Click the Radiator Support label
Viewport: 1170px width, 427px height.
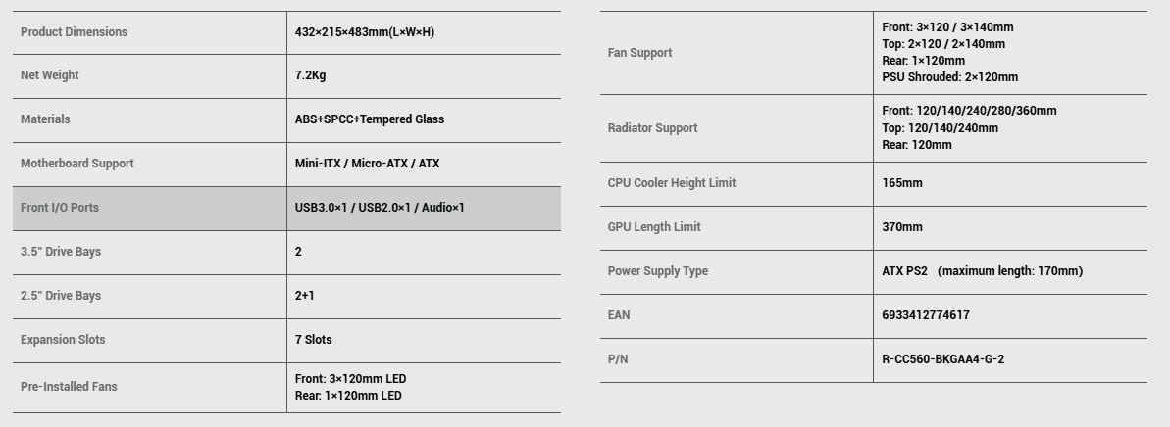pos(652,128)
